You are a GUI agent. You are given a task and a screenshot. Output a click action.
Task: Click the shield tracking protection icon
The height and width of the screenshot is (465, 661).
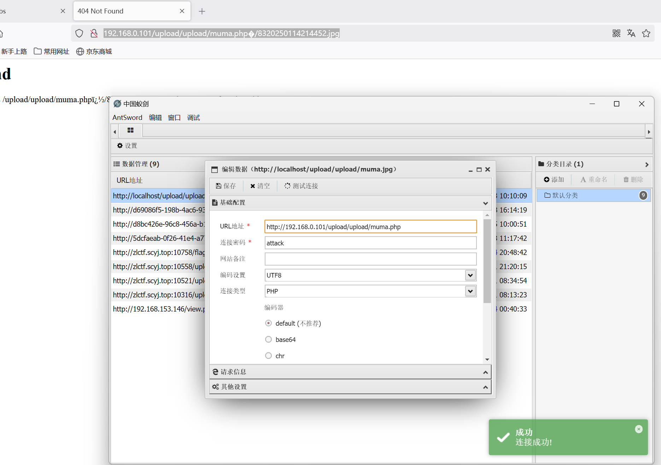coord(79,33)
